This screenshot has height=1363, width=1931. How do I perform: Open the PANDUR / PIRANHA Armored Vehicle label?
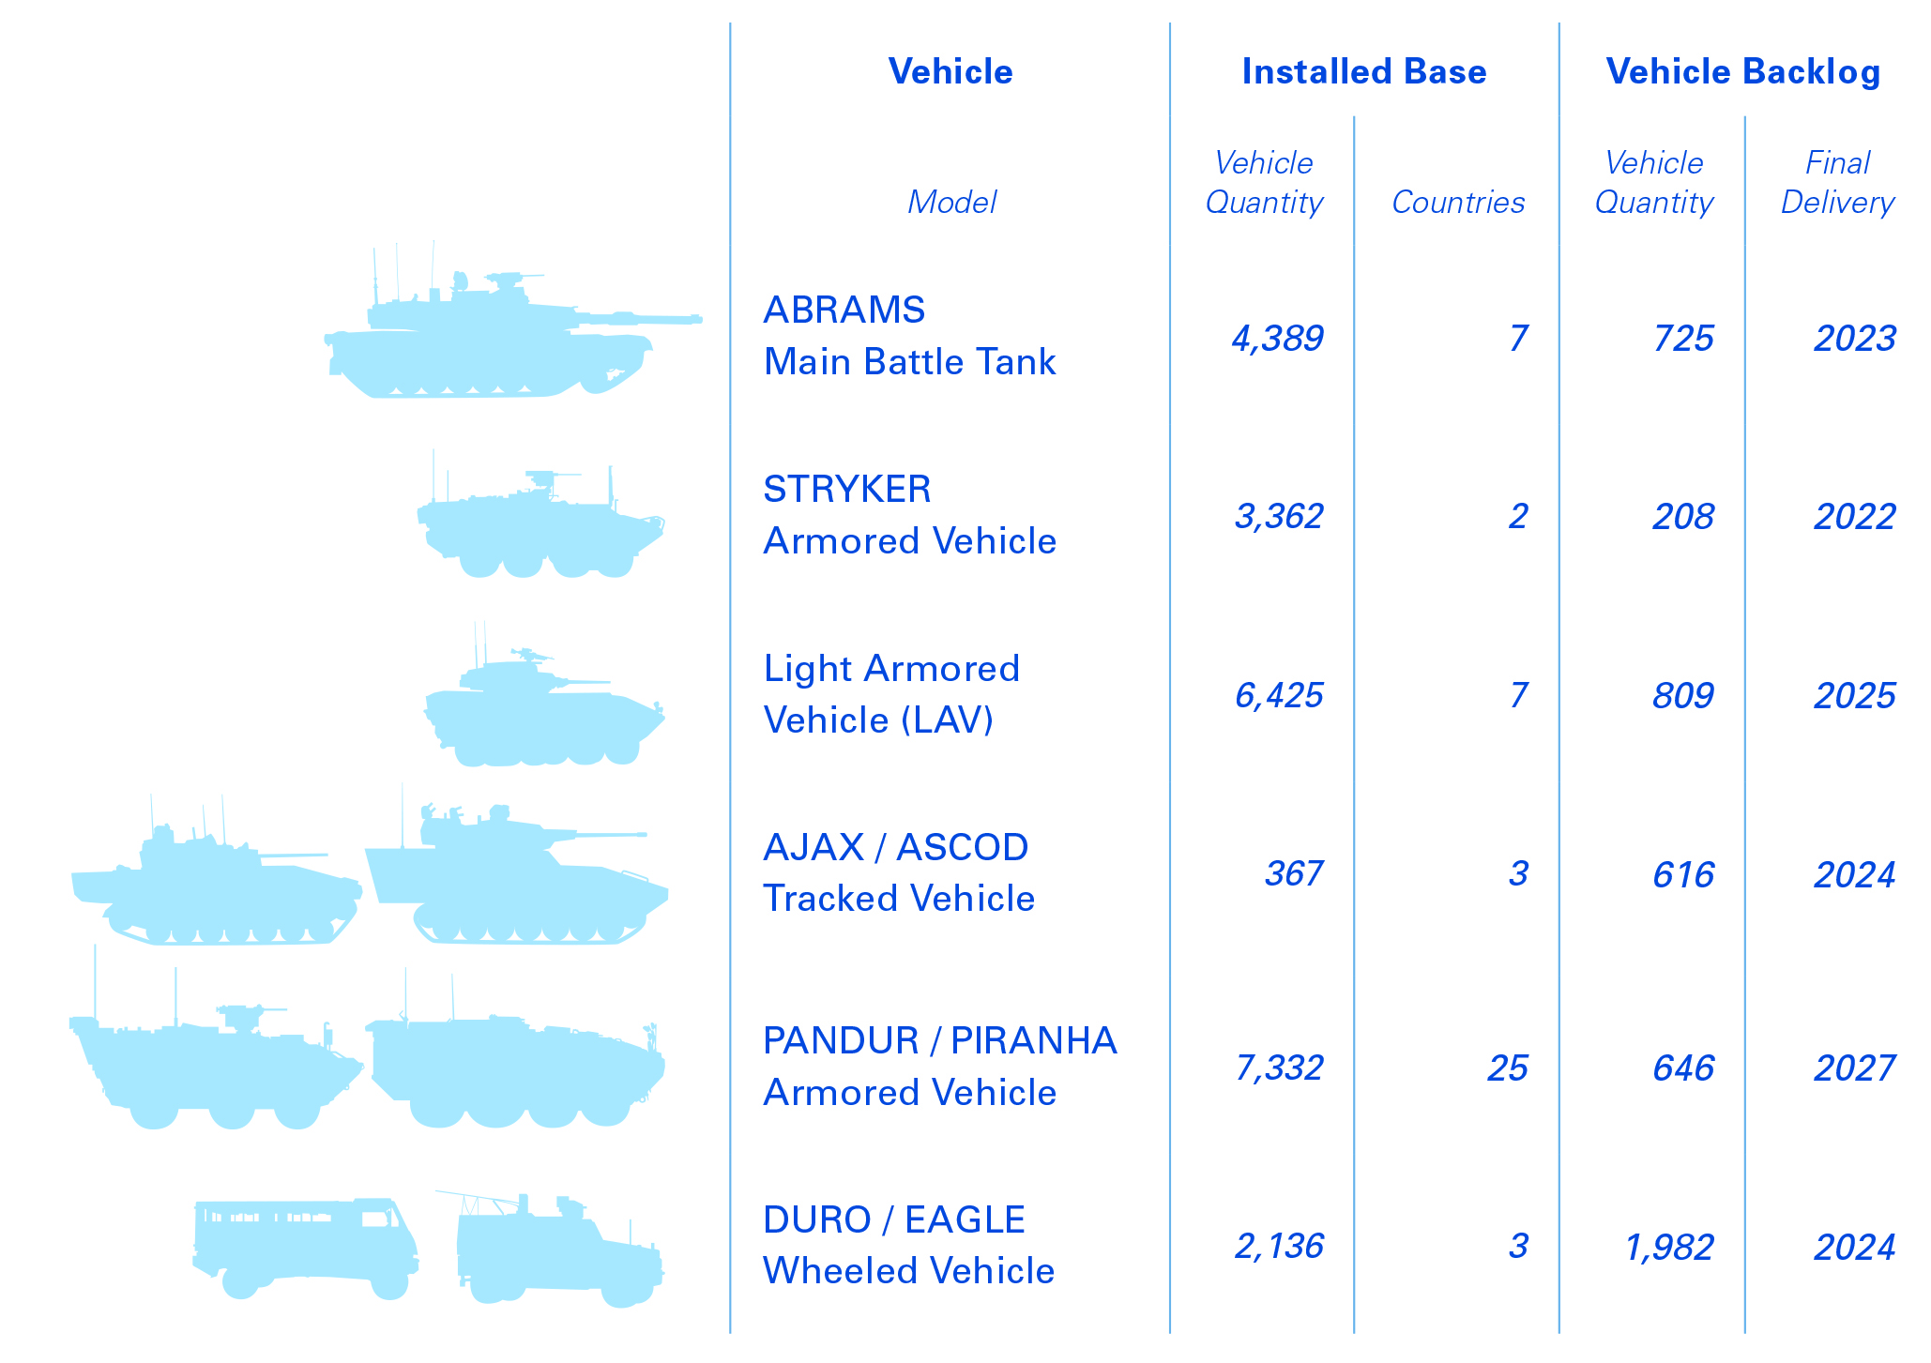pos(939,1067)
